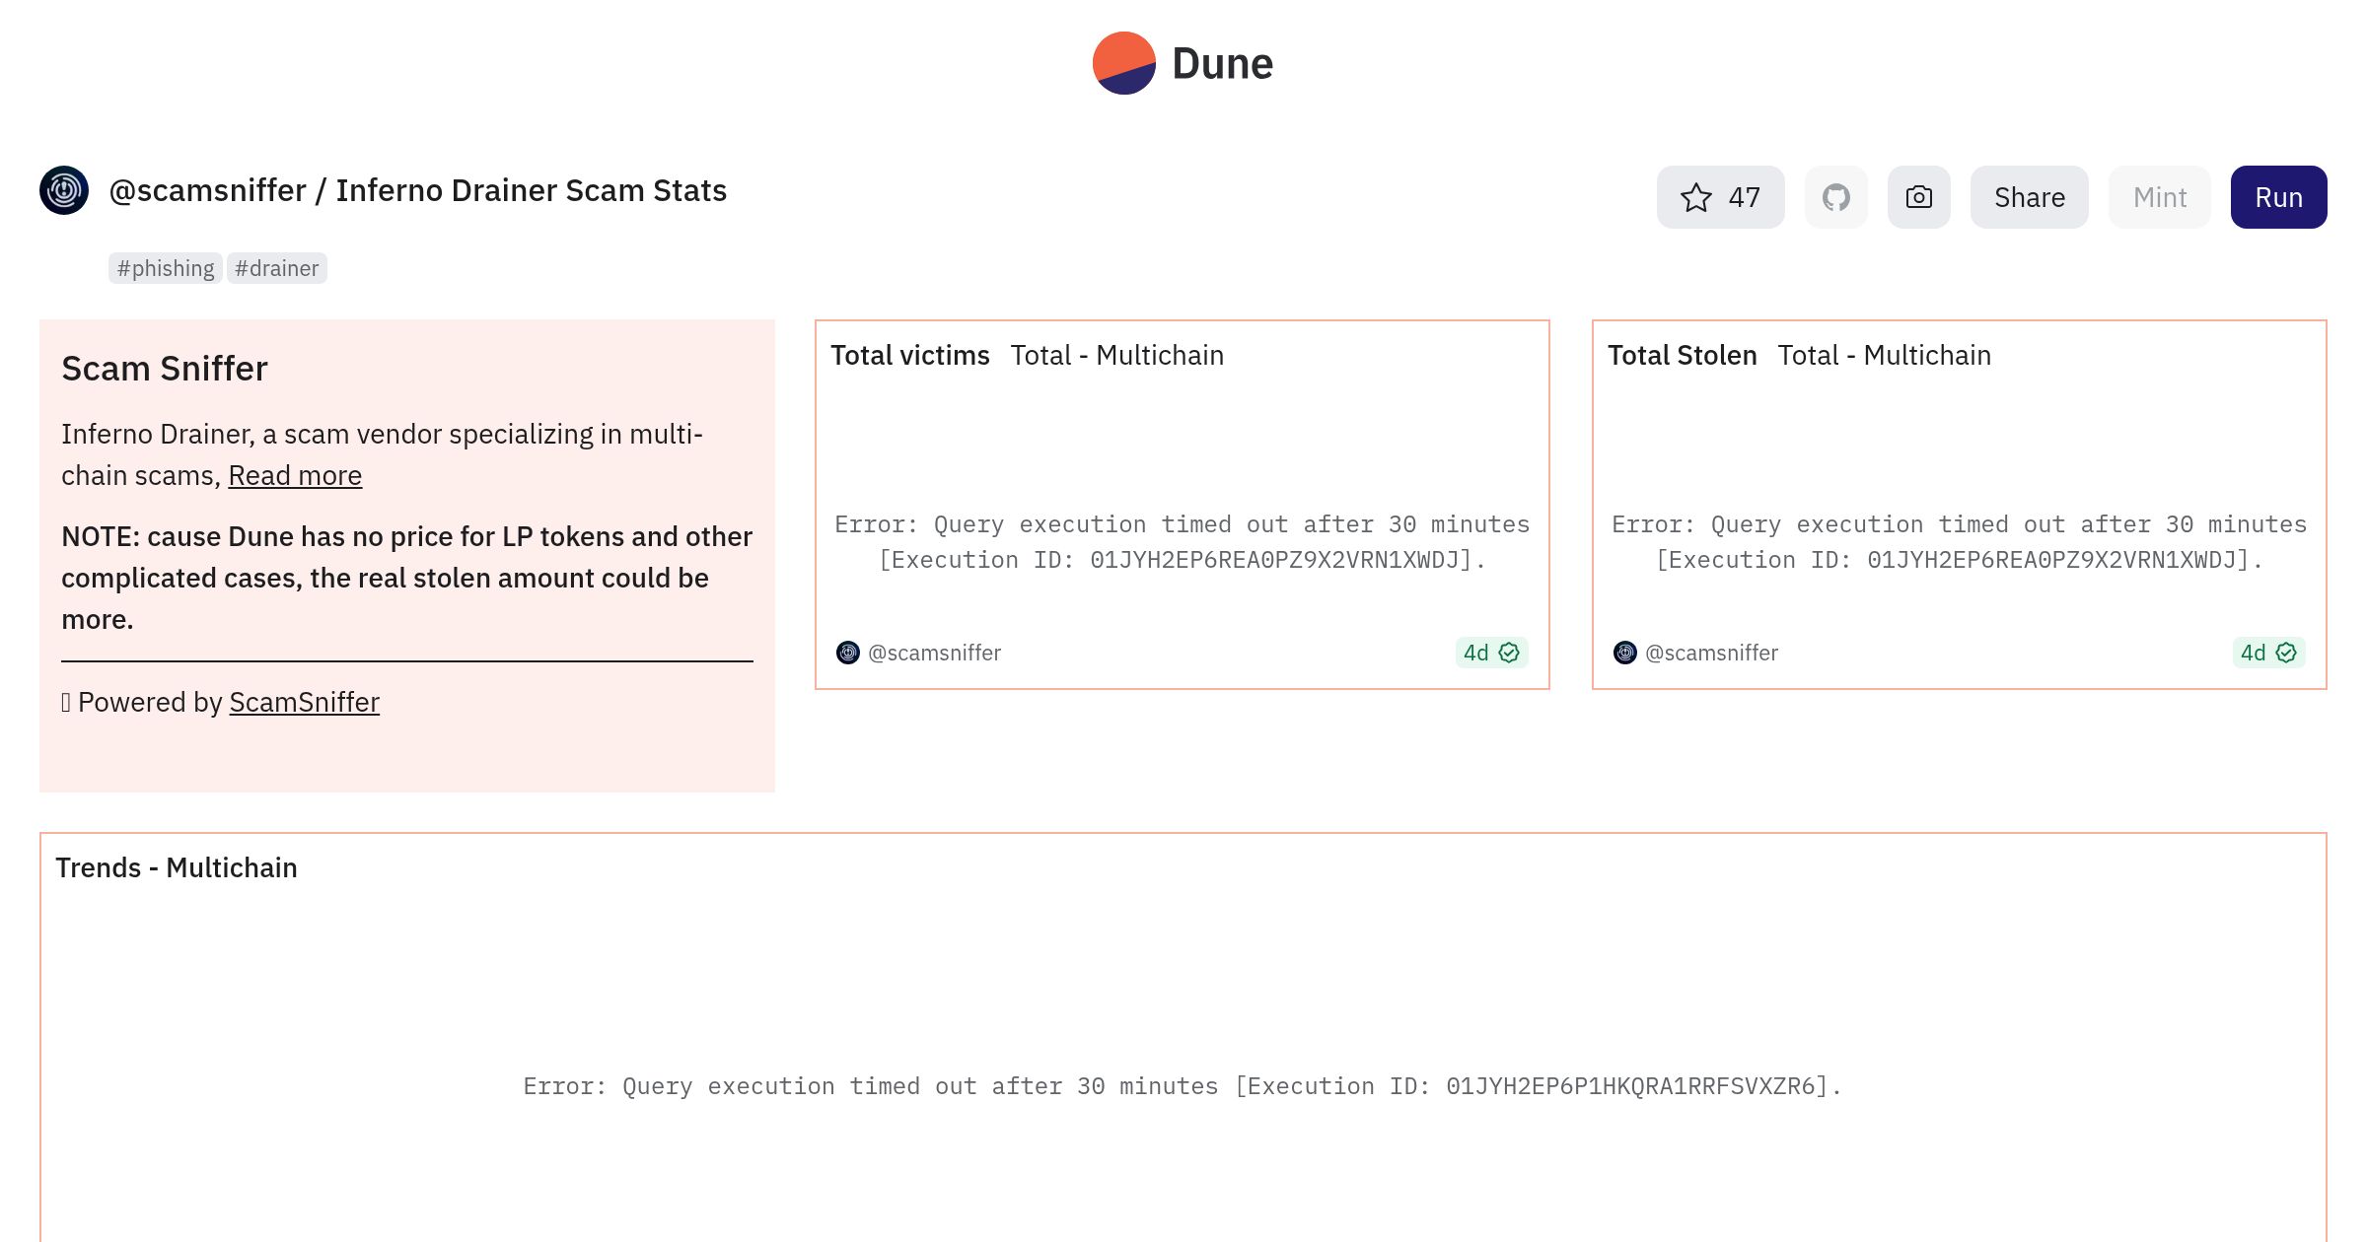The height and width of the screenshot is (1242, 2367).
Task: Click the Share button
Action: pyautogui.click(x=2029, y=197)
